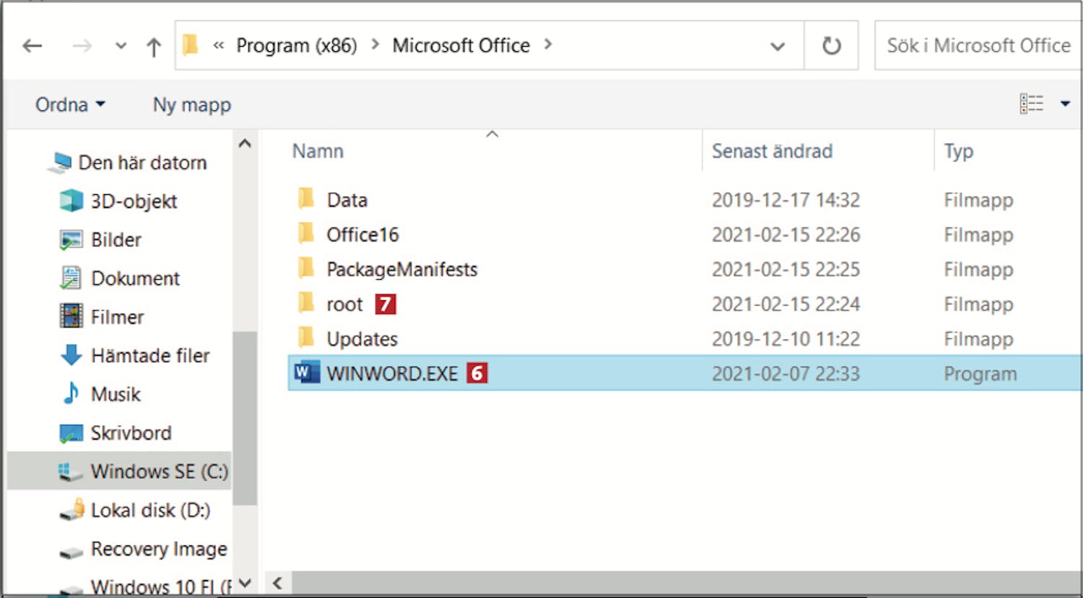
Task: Select the PackageManifests folder name
Action: pyautogui.click(x=402, y=270)
